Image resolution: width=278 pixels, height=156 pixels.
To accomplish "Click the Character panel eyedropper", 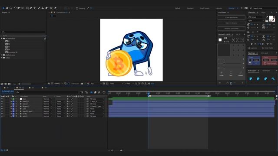I will point(267,17).
